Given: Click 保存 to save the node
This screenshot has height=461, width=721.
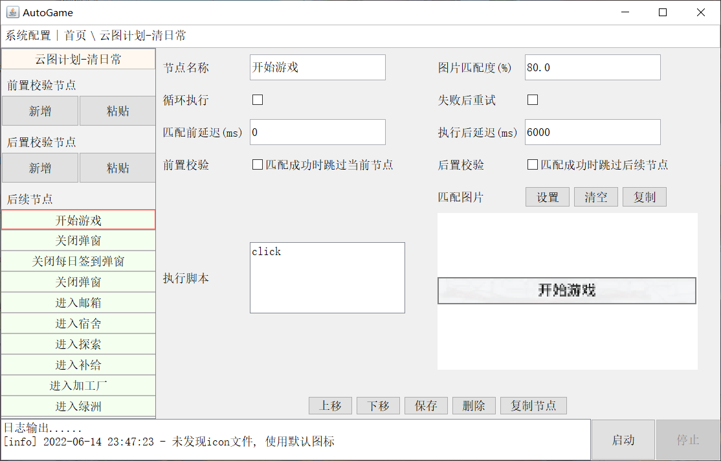Looking at the screenshot, I should click(427, 406).
